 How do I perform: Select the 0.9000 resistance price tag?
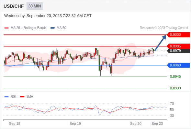pos(178,35)
